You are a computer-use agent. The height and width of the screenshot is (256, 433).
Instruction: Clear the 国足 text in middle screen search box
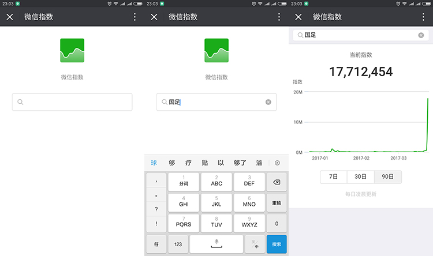(268, 102)
